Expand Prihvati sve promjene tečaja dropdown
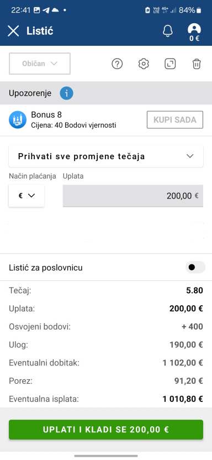Viewport: 212px width, 460px height. click(x=106, y=156)
